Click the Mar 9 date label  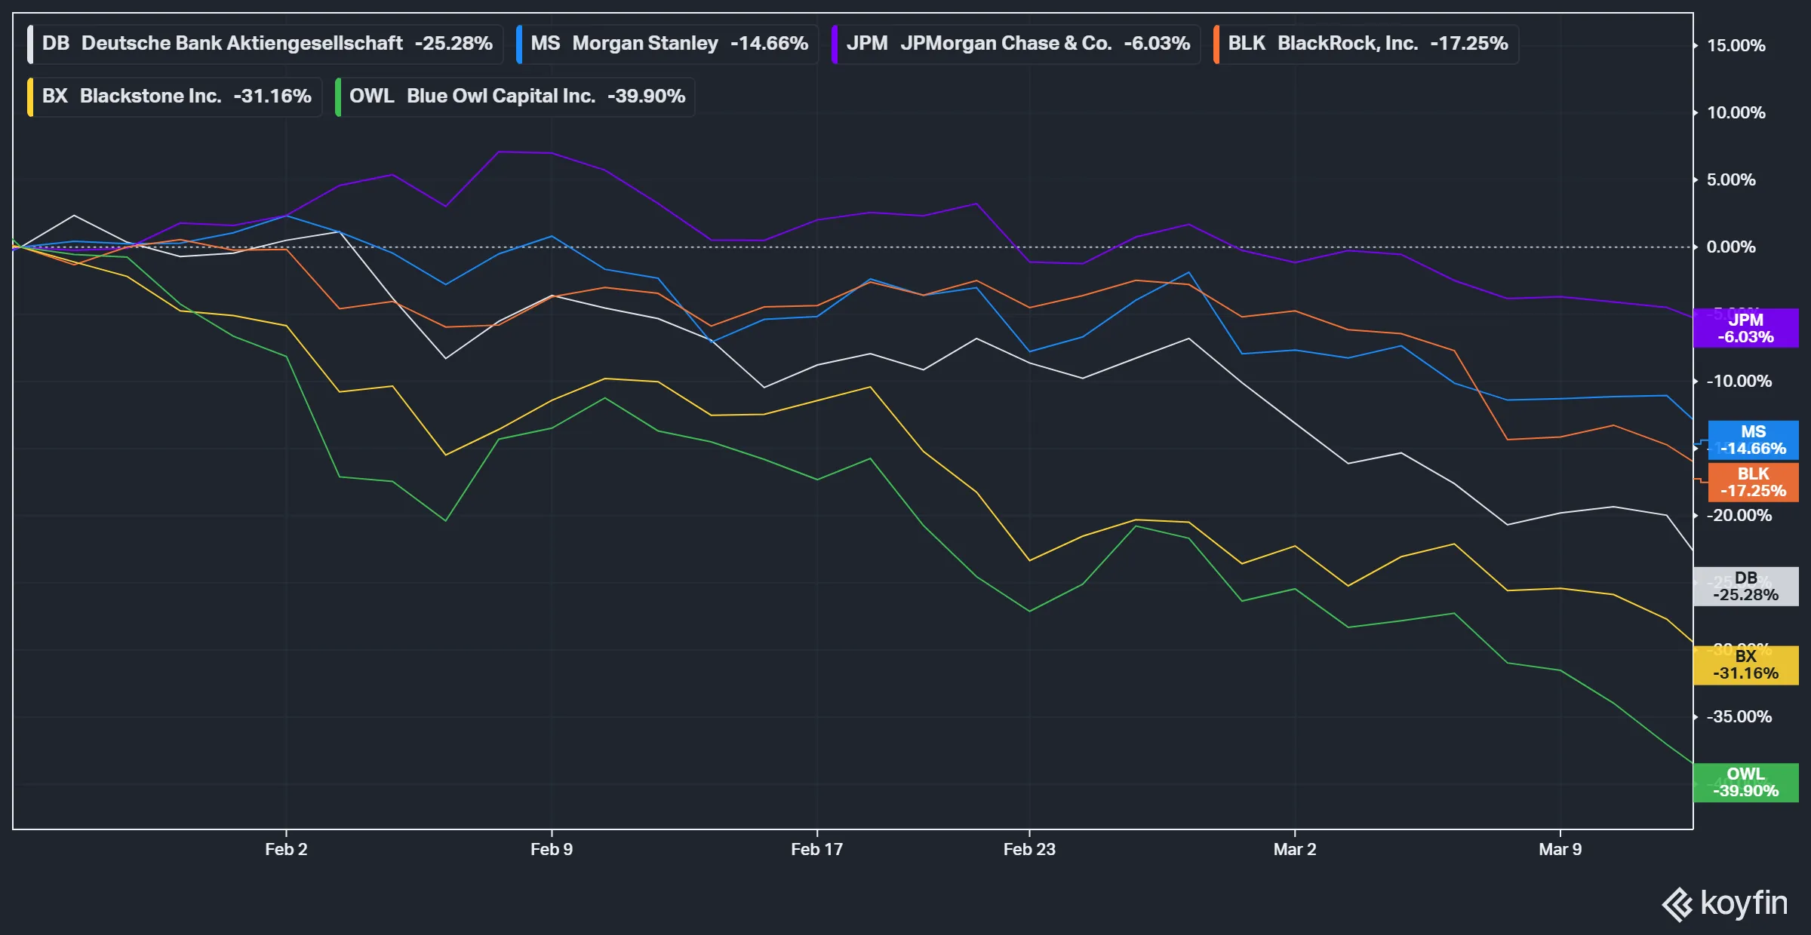click(1560, 849)
